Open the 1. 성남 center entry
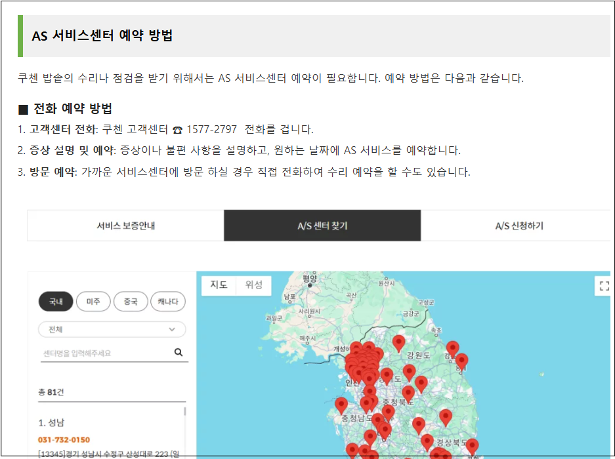 click(51, 422)
